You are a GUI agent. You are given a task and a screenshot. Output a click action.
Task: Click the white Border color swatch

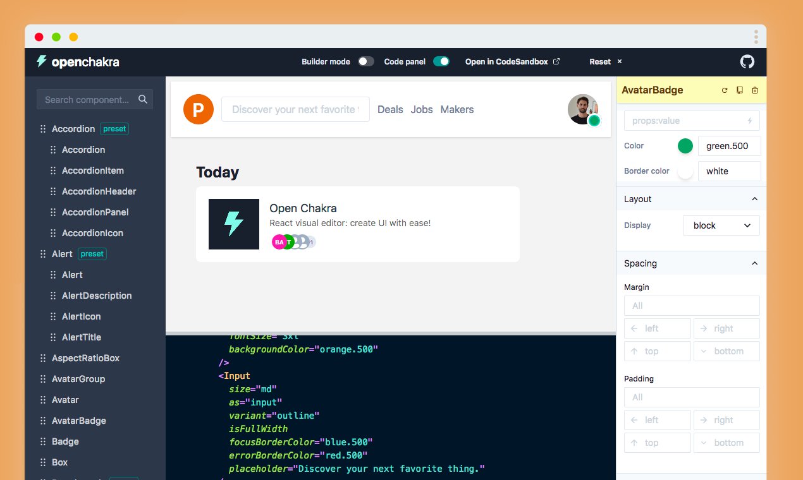685,171
